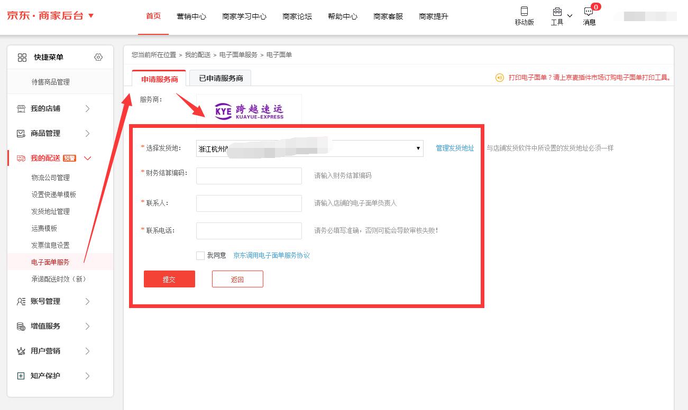This screenshot has width=688, height=410.
Task: Click the 跨越速运 KYE logo
Action: [x=249, y=110]
